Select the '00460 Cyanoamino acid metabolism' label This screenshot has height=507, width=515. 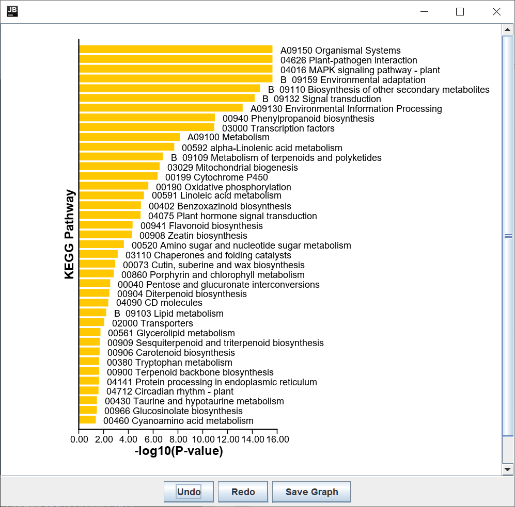click(178, 421)
